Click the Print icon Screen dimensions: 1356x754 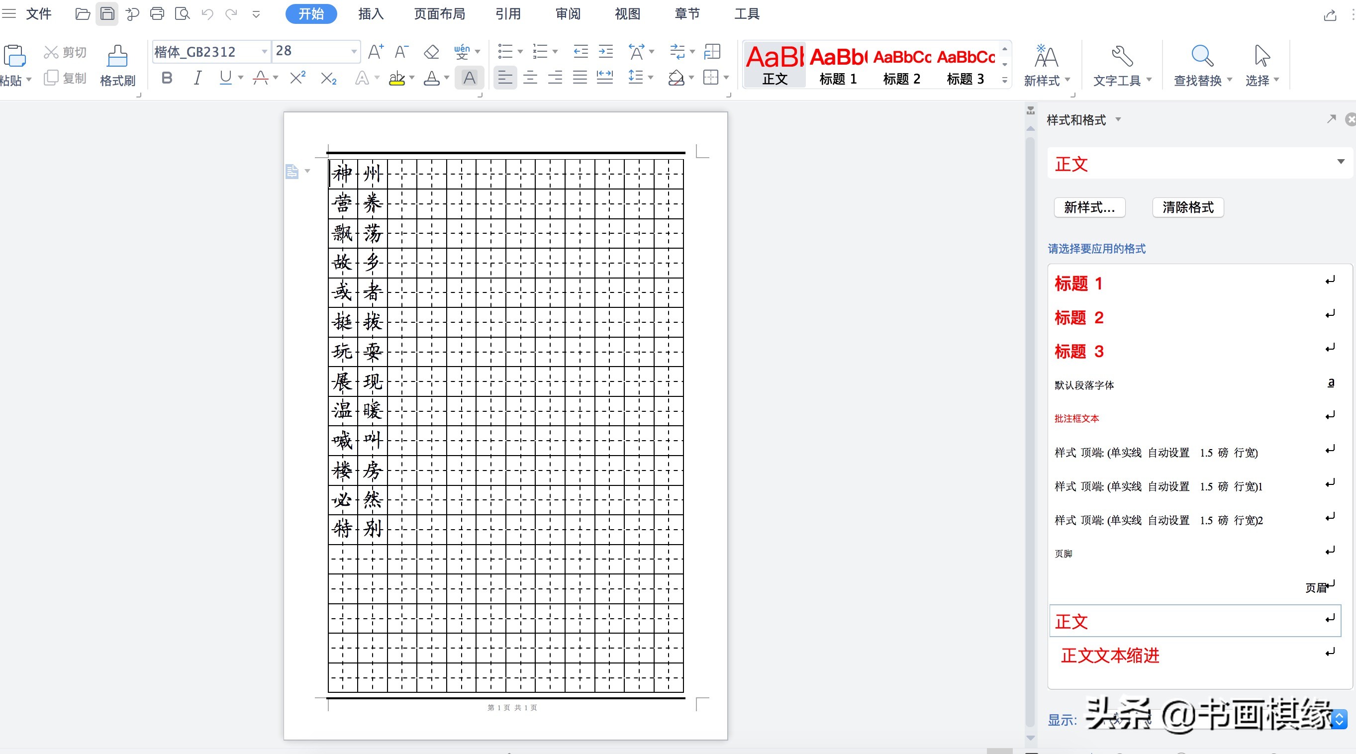[157, 14]
